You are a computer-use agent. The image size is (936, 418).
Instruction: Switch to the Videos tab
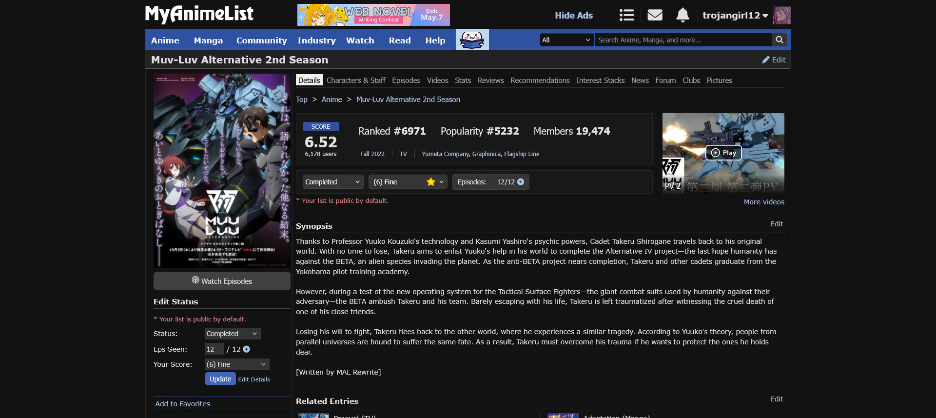[437, 80]
